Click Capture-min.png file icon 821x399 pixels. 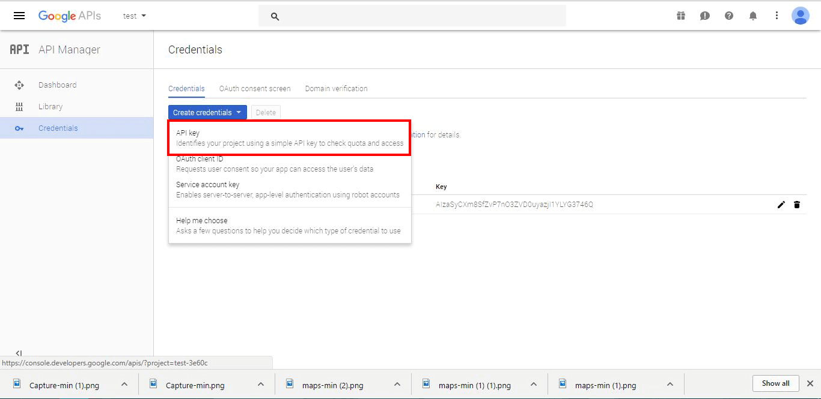tap(154, 383)
